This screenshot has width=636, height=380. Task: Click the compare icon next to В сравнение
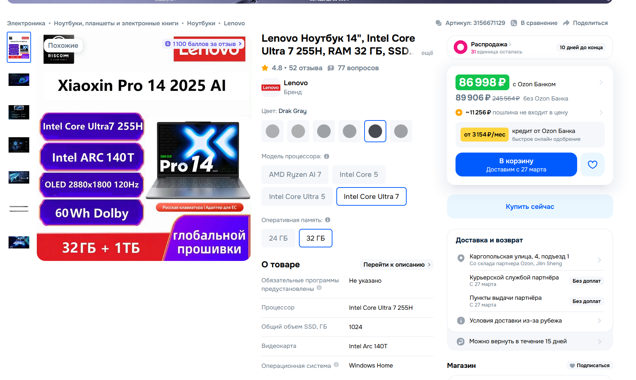(x=514, y=23)
